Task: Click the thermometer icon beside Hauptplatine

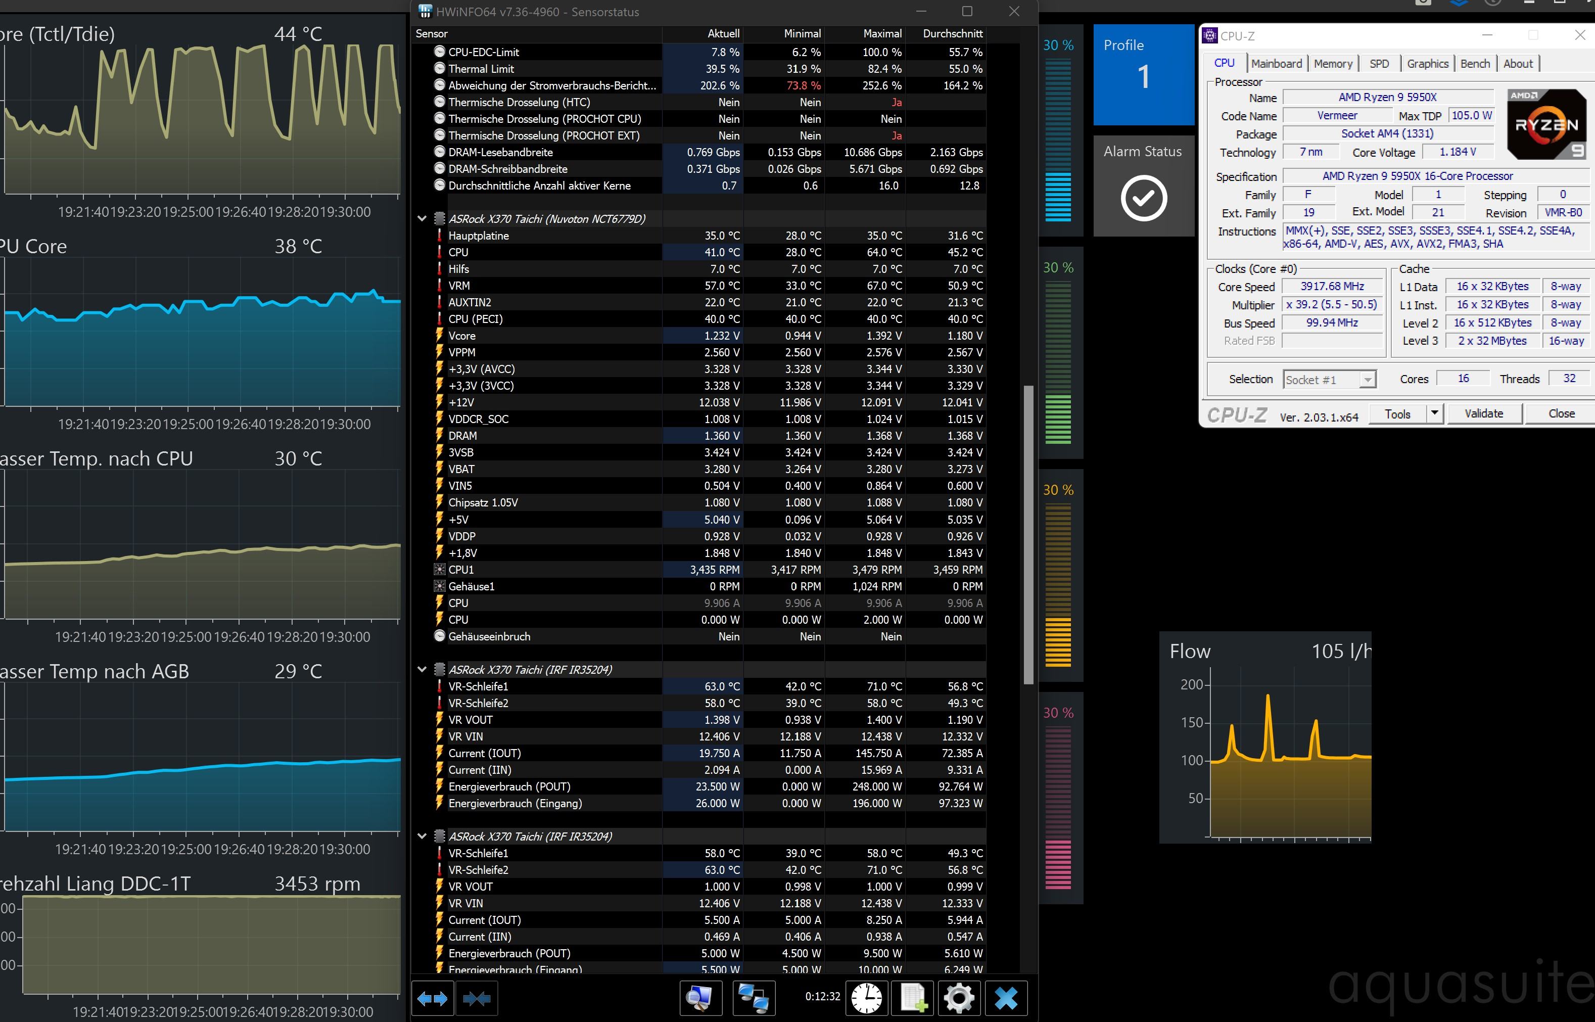Action: (x=439, y=236)
